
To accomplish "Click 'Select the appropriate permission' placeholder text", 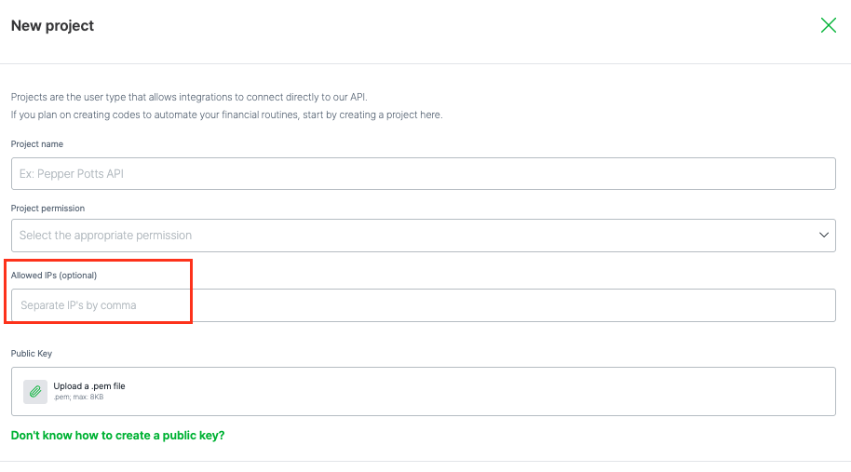I will [x=105, y=236].
